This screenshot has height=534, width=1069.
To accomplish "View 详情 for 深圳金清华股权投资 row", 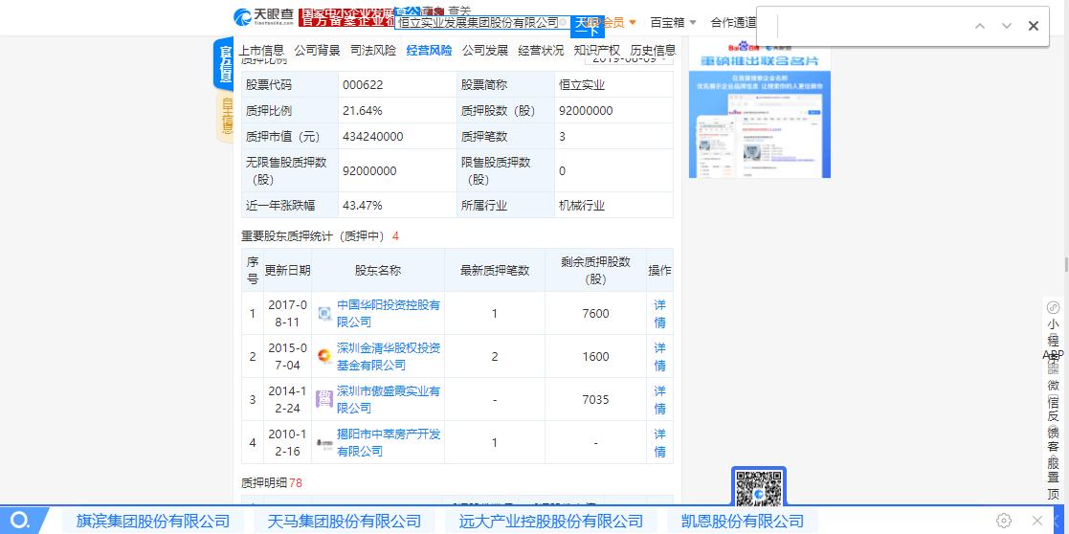I will pos(660,357).
